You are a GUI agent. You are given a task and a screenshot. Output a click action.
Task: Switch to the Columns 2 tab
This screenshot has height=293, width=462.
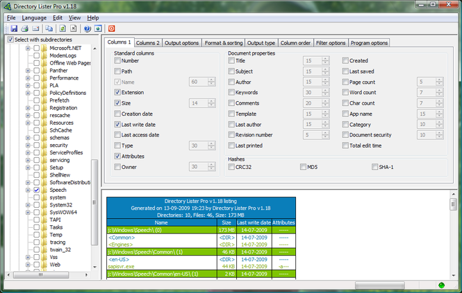147,43
